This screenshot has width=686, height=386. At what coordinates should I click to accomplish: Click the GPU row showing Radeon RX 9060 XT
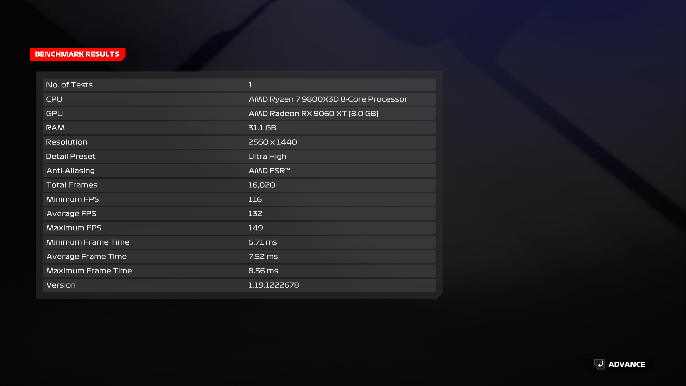point(239,114)
